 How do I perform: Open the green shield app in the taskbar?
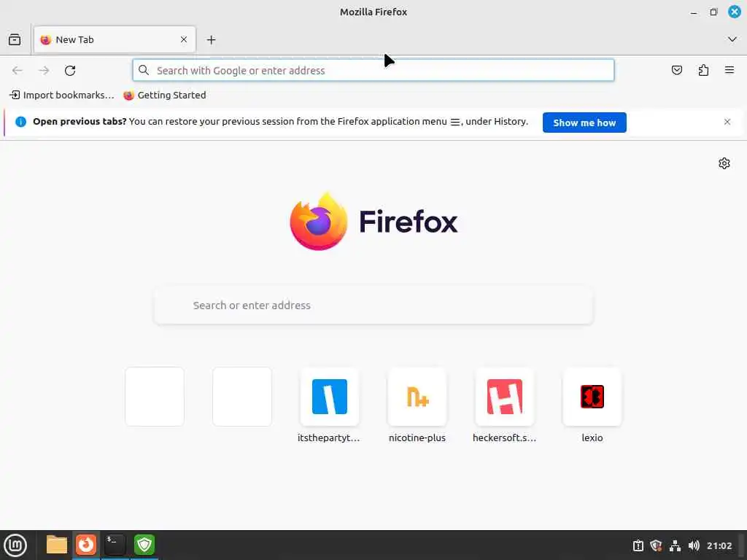click(144, 545)
